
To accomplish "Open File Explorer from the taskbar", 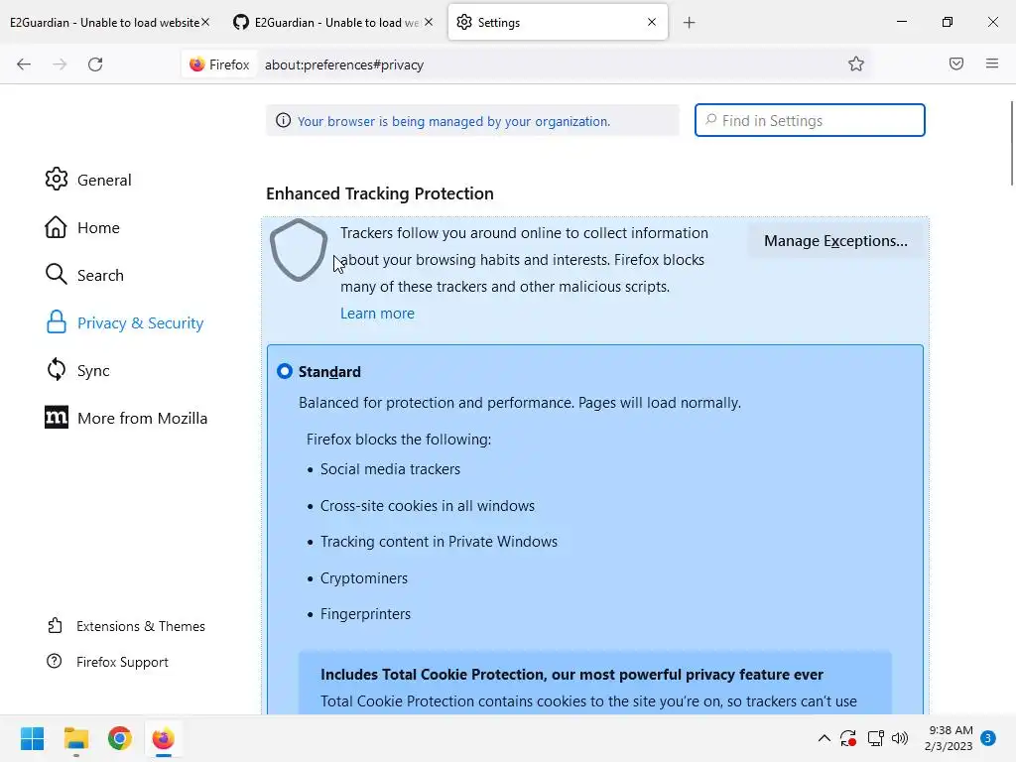I will [x=75, y=738].
